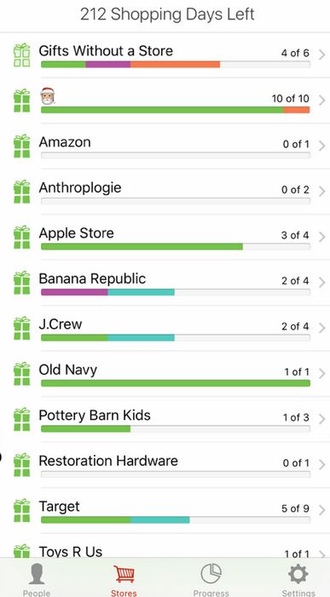Expand the Banana Republic row chevron
Viewport: 330px width, 597px height.
click(322, 282)
